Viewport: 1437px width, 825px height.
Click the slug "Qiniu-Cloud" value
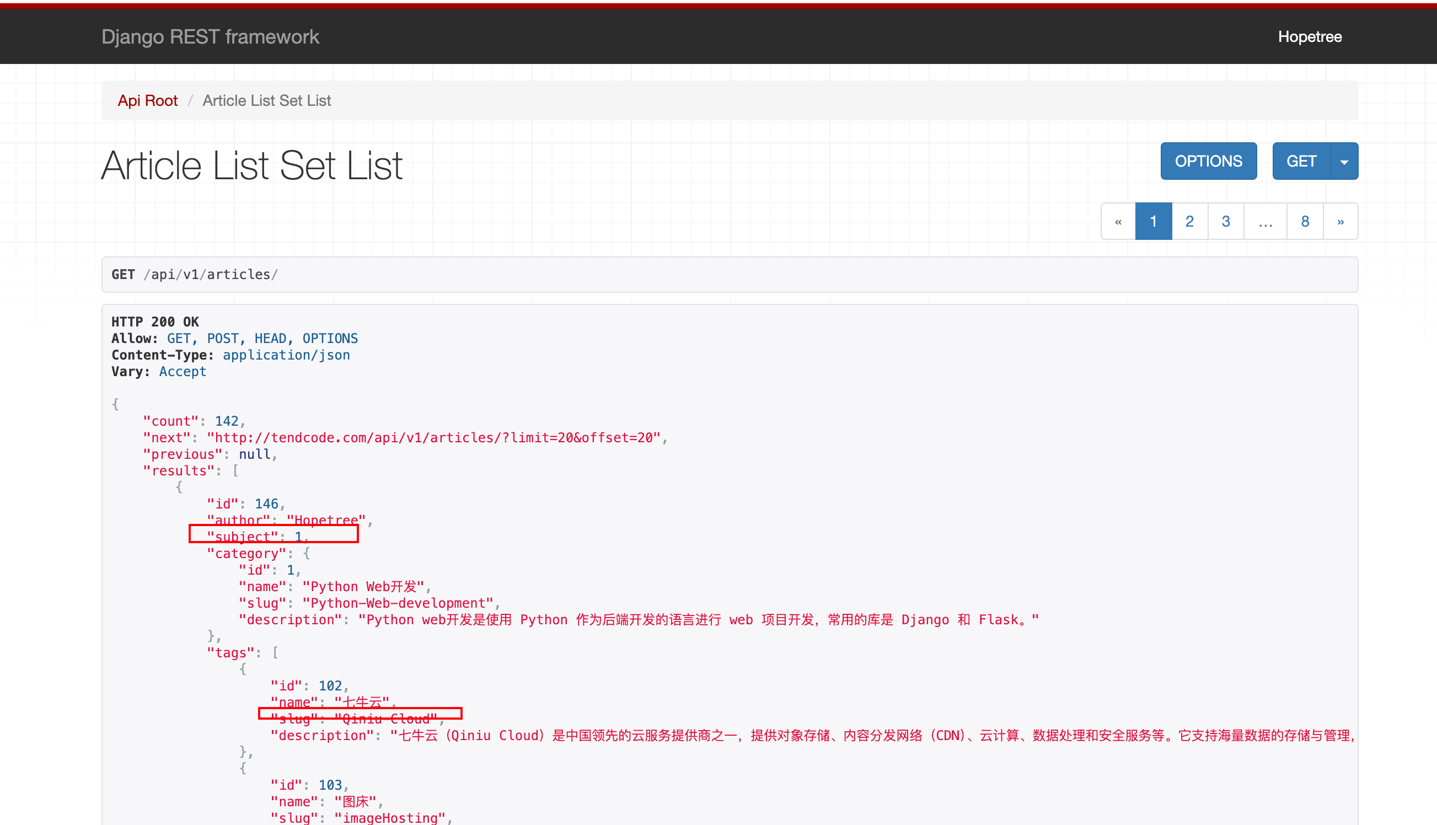[x=386, y=719]
